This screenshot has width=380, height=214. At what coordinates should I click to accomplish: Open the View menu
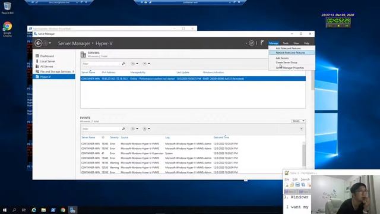pos(296,43)
